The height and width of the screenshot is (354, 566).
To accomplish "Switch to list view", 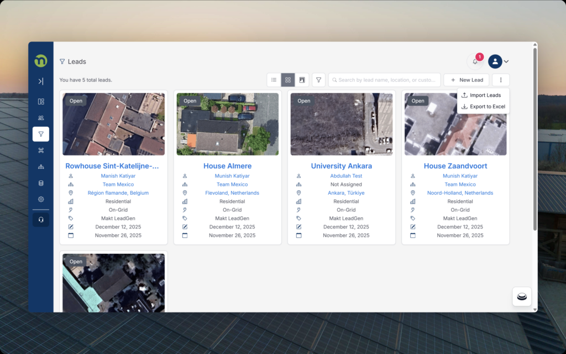I will tap(274, 80).
